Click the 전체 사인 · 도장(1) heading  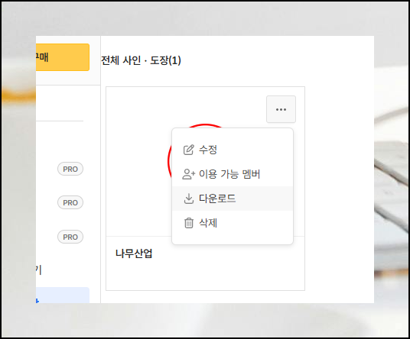coord(141,60)
